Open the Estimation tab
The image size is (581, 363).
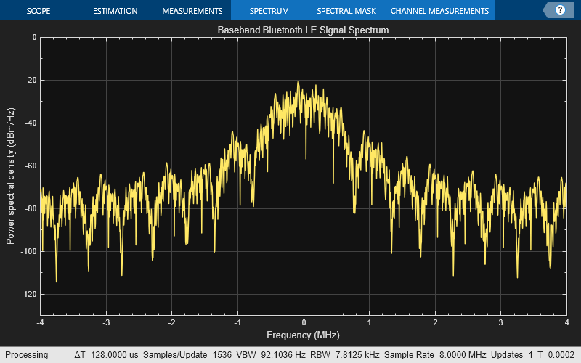tap(115, 11)
